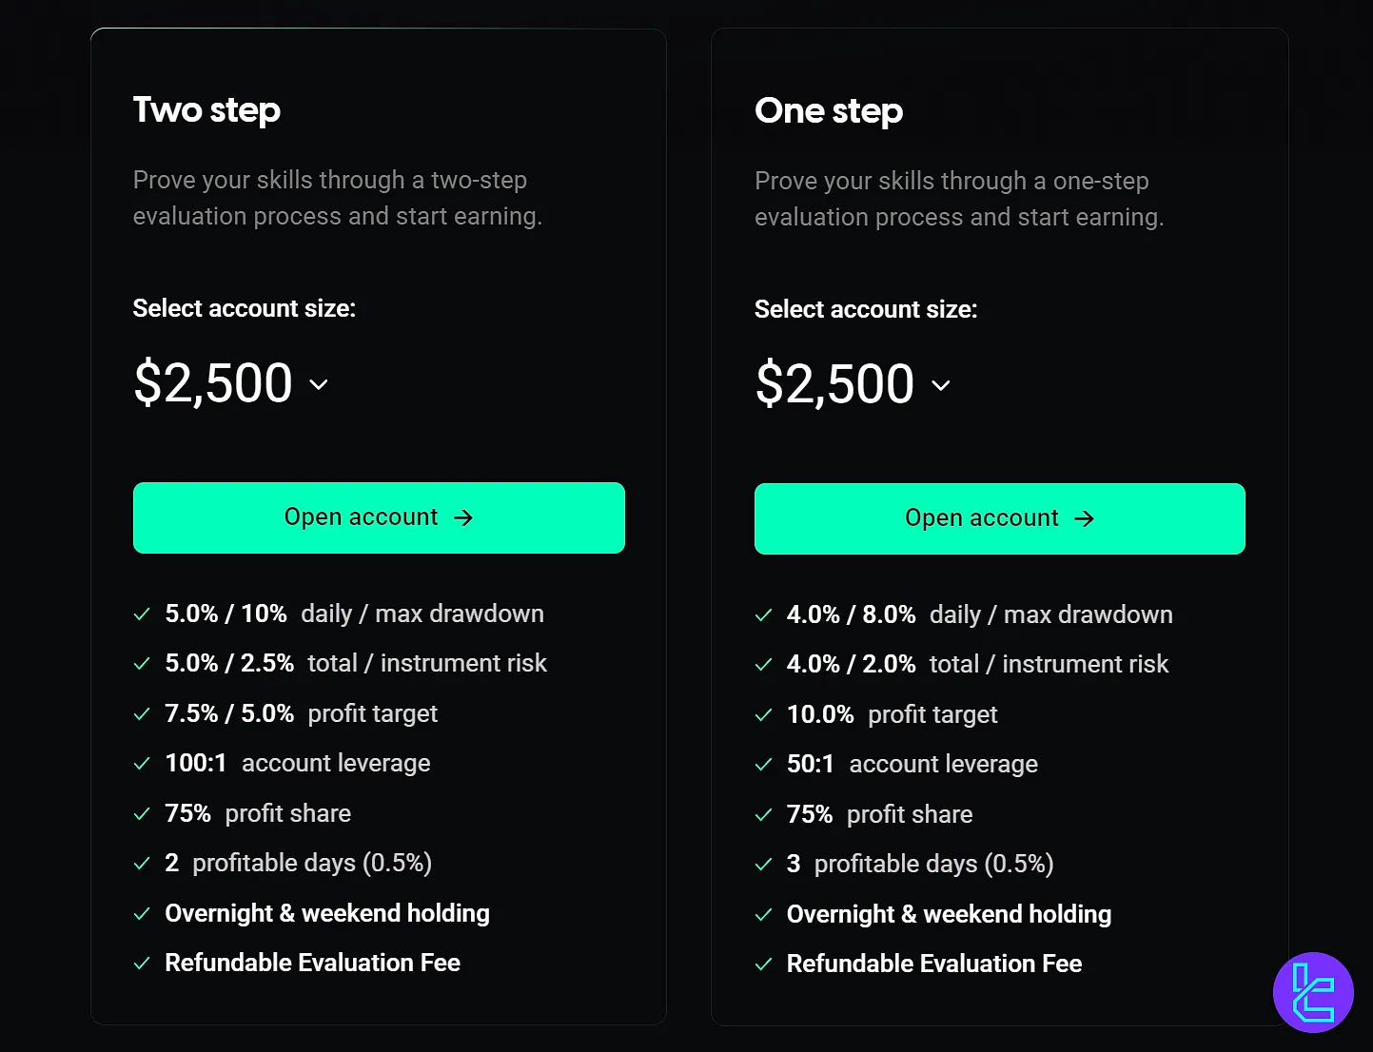
Task: Expand the Two step account size chevron
Action: coord(319,384)
